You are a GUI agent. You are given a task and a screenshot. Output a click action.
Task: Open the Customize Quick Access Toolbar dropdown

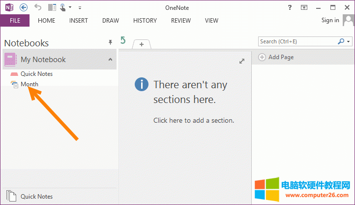(x=80, y=7)
